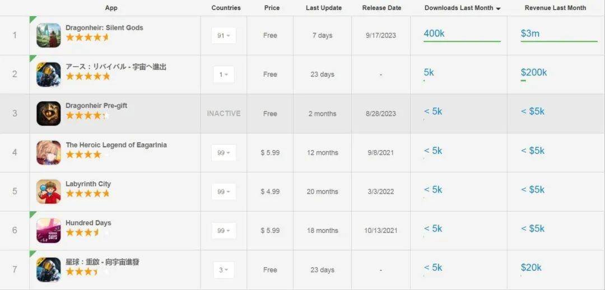The image size is (605, 290).
Task: Click the Dragonheir Pre-gift app icon
Action: pyautogui.click(x=49, y=114)
